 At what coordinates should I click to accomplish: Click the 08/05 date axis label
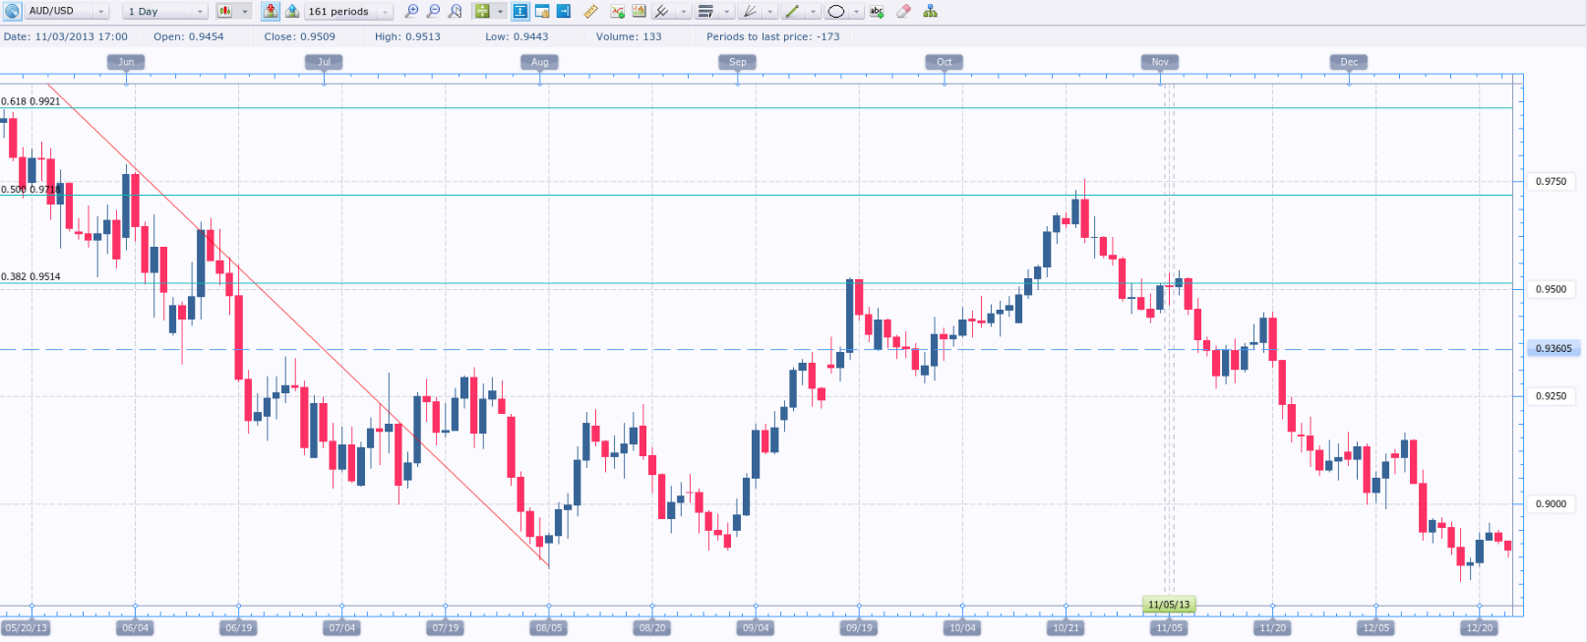click(549, 627)
